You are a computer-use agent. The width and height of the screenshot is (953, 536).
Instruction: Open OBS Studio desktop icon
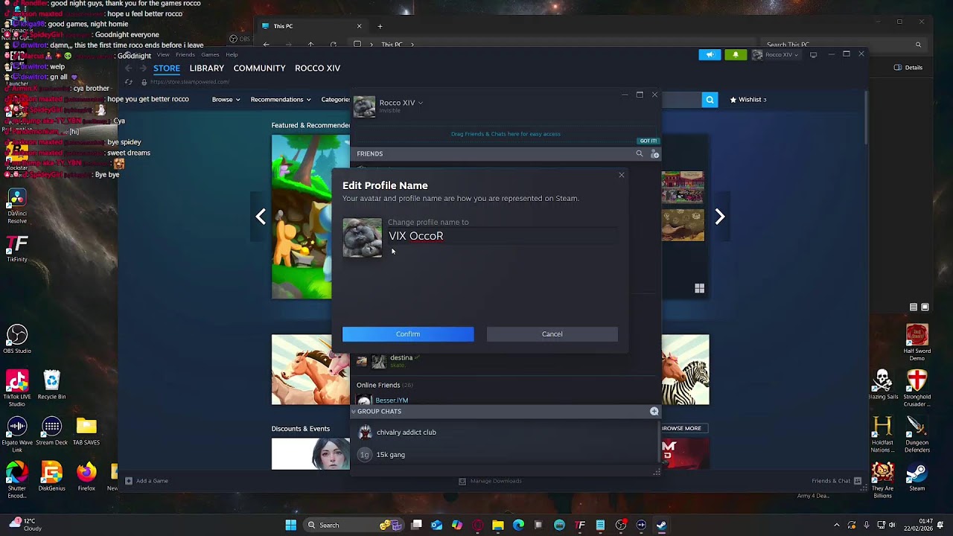click(x=17, y=339)
